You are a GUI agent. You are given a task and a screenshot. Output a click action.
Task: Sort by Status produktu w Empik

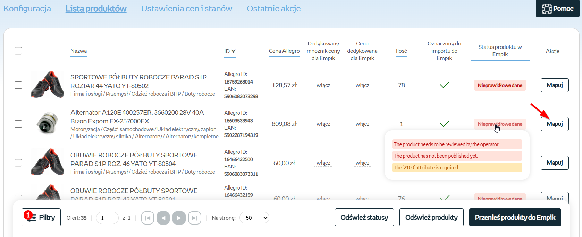point(500,51)
